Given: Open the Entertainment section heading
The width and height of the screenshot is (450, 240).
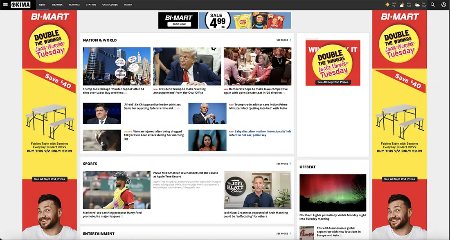Looking at the screenshot, I should pos(99,234).
